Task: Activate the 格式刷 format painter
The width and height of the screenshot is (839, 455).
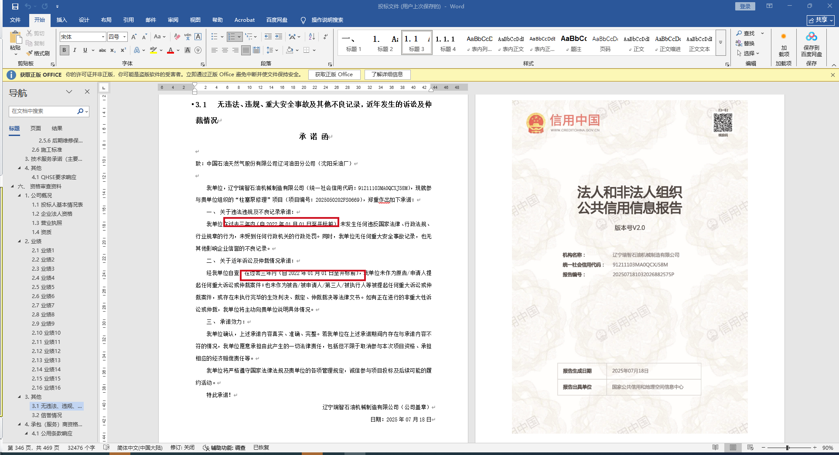Action: (38, 53)
